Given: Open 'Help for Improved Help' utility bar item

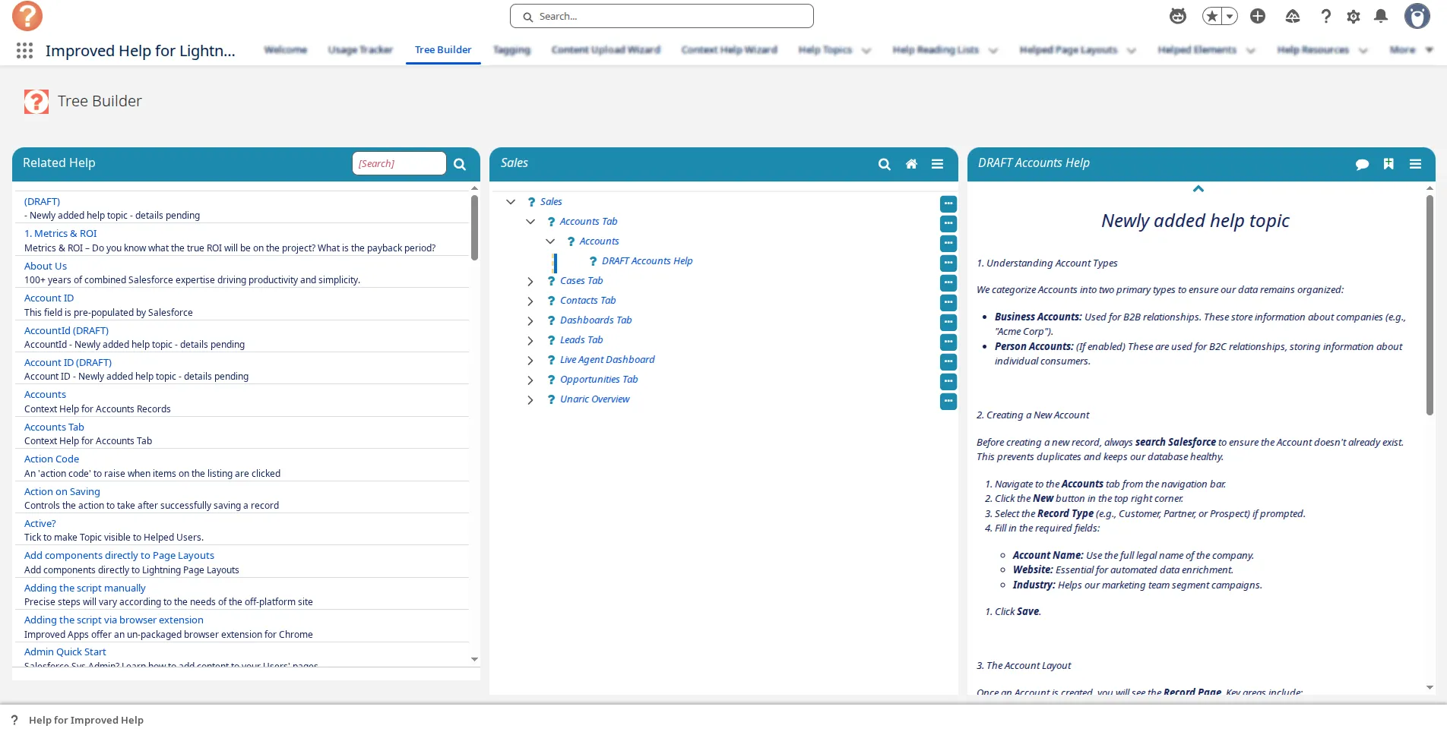Looking at the screenshot, I should 78,721.
